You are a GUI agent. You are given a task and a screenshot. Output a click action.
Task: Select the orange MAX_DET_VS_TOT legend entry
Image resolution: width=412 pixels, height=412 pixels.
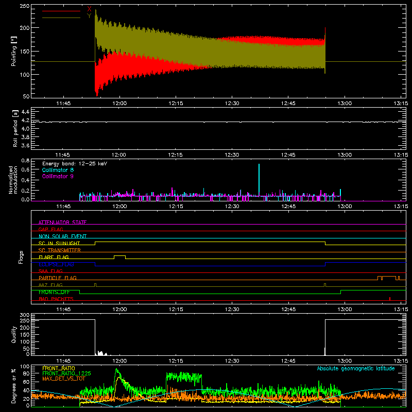64,379
